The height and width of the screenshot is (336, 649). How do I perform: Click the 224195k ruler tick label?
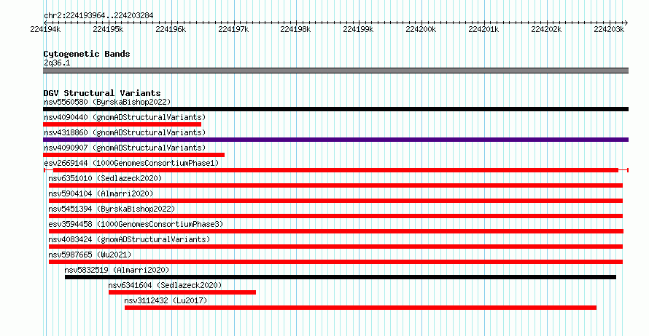pos(108,29)
